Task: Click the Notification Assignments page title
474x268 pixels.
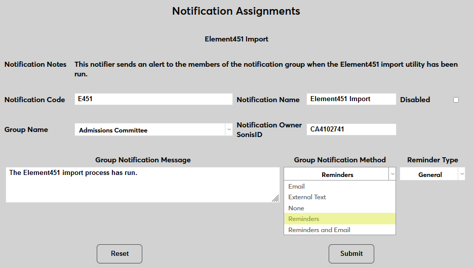Action: tap(236, 11)
